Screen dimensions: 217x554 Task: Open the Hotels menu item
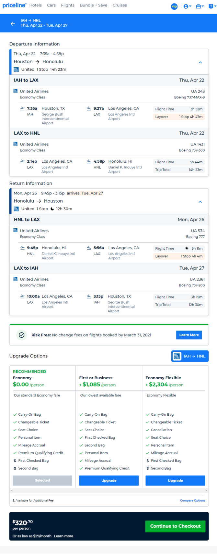pos(36,5)
